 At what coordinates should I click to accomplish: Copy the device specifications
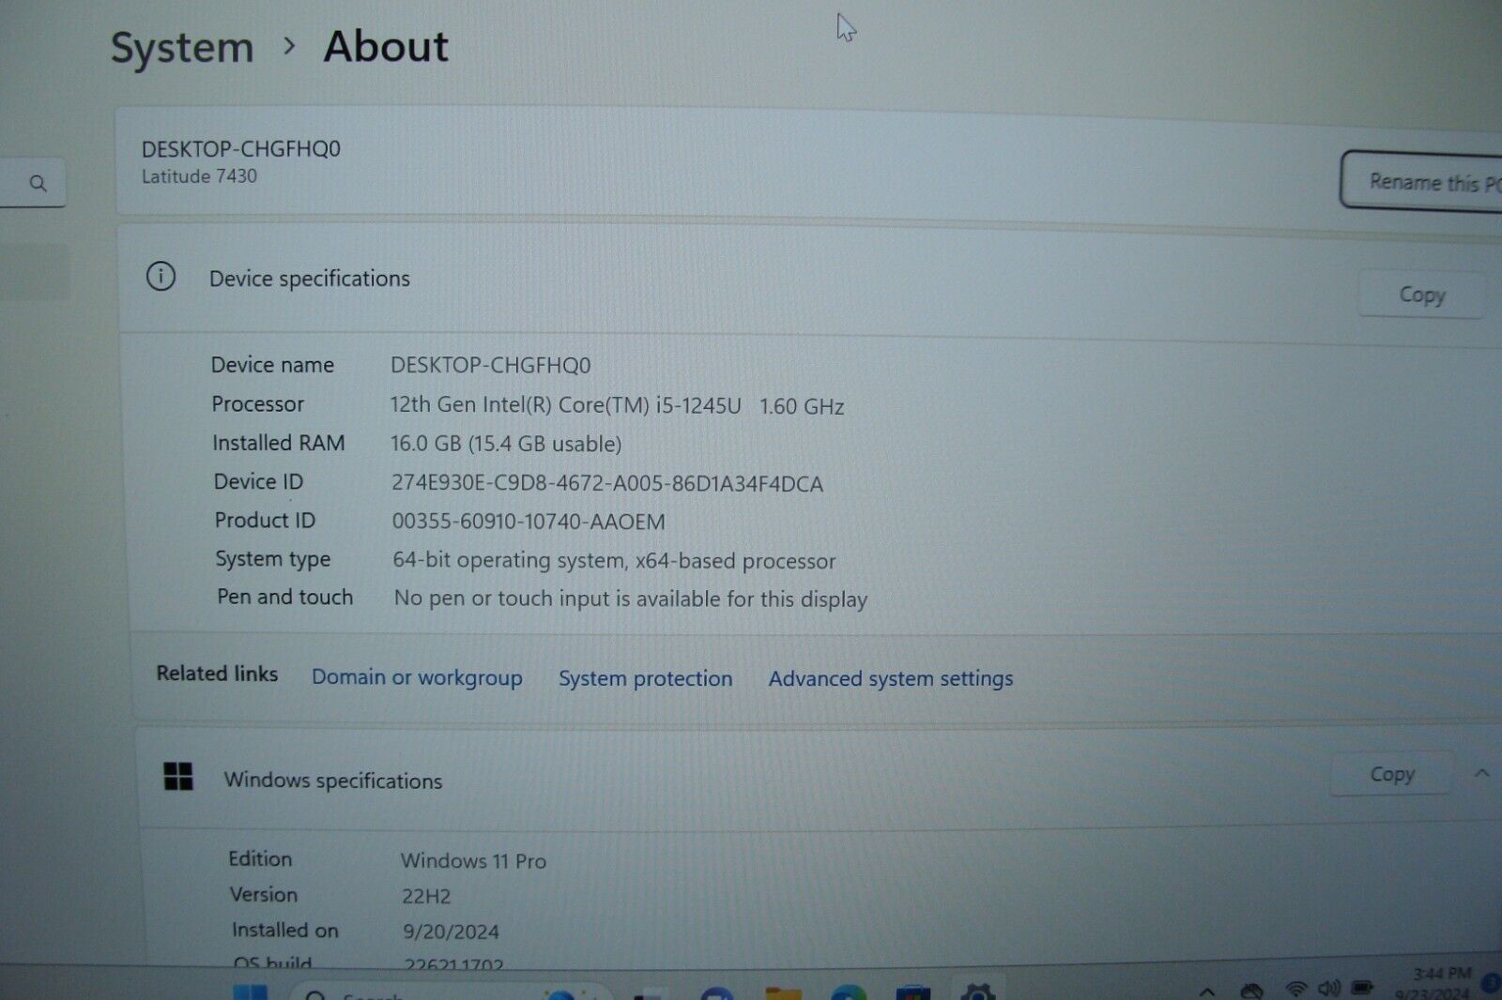click(x=1420, y=295)
